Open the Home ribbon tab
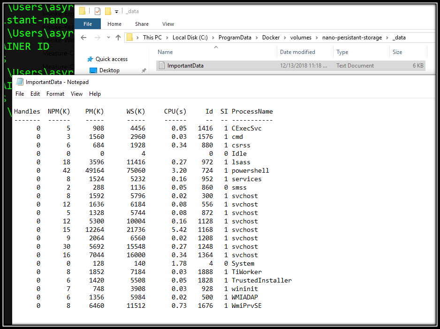Screen dimensions: 440x329 pos(114,24)
